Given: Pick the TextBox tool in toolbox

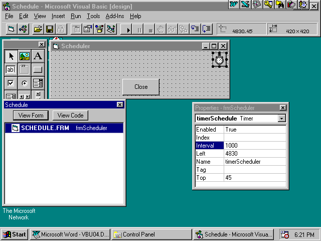Looking at the screenshot, I should (x=11, y=70).
